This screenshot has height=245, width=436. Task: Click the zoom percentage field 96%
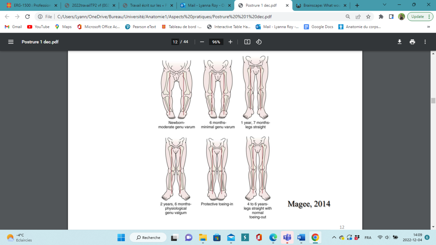[216, 42]
